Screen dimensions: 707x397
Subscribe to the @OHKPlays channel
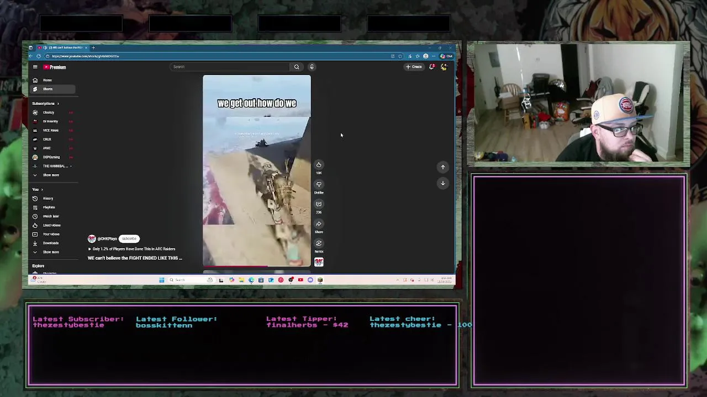(129, 239)
